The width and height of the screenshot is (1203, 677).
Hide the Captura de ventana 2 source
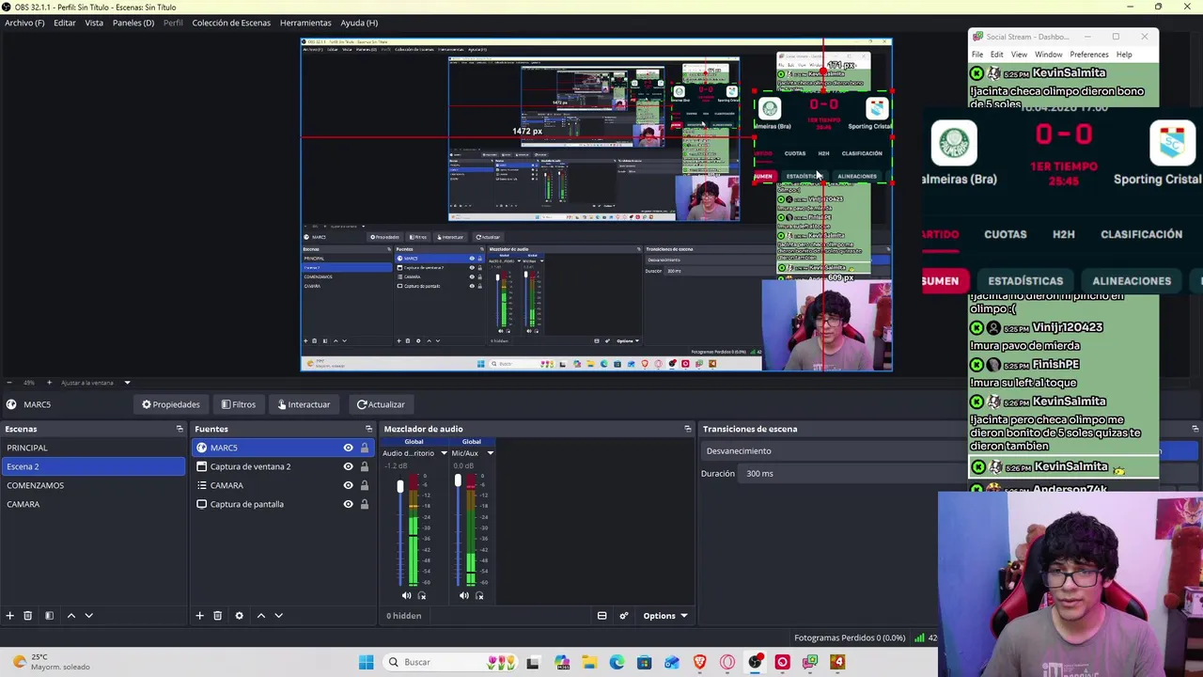pyautogui.click(x=348, y=466)
